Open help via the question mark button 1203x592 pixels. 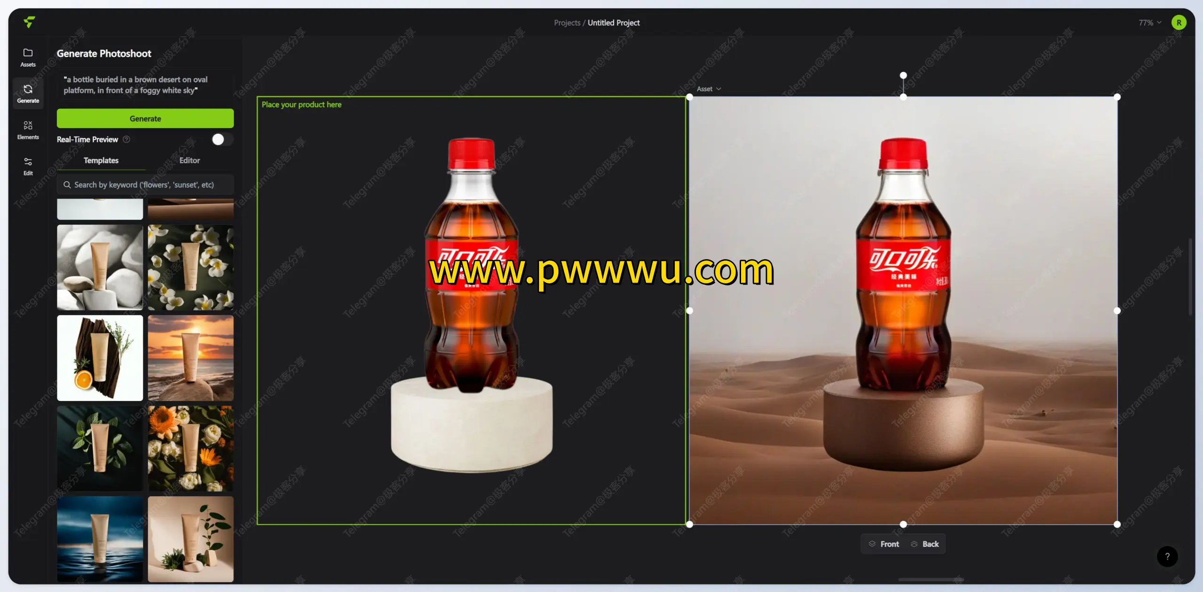click(1167, 557)
